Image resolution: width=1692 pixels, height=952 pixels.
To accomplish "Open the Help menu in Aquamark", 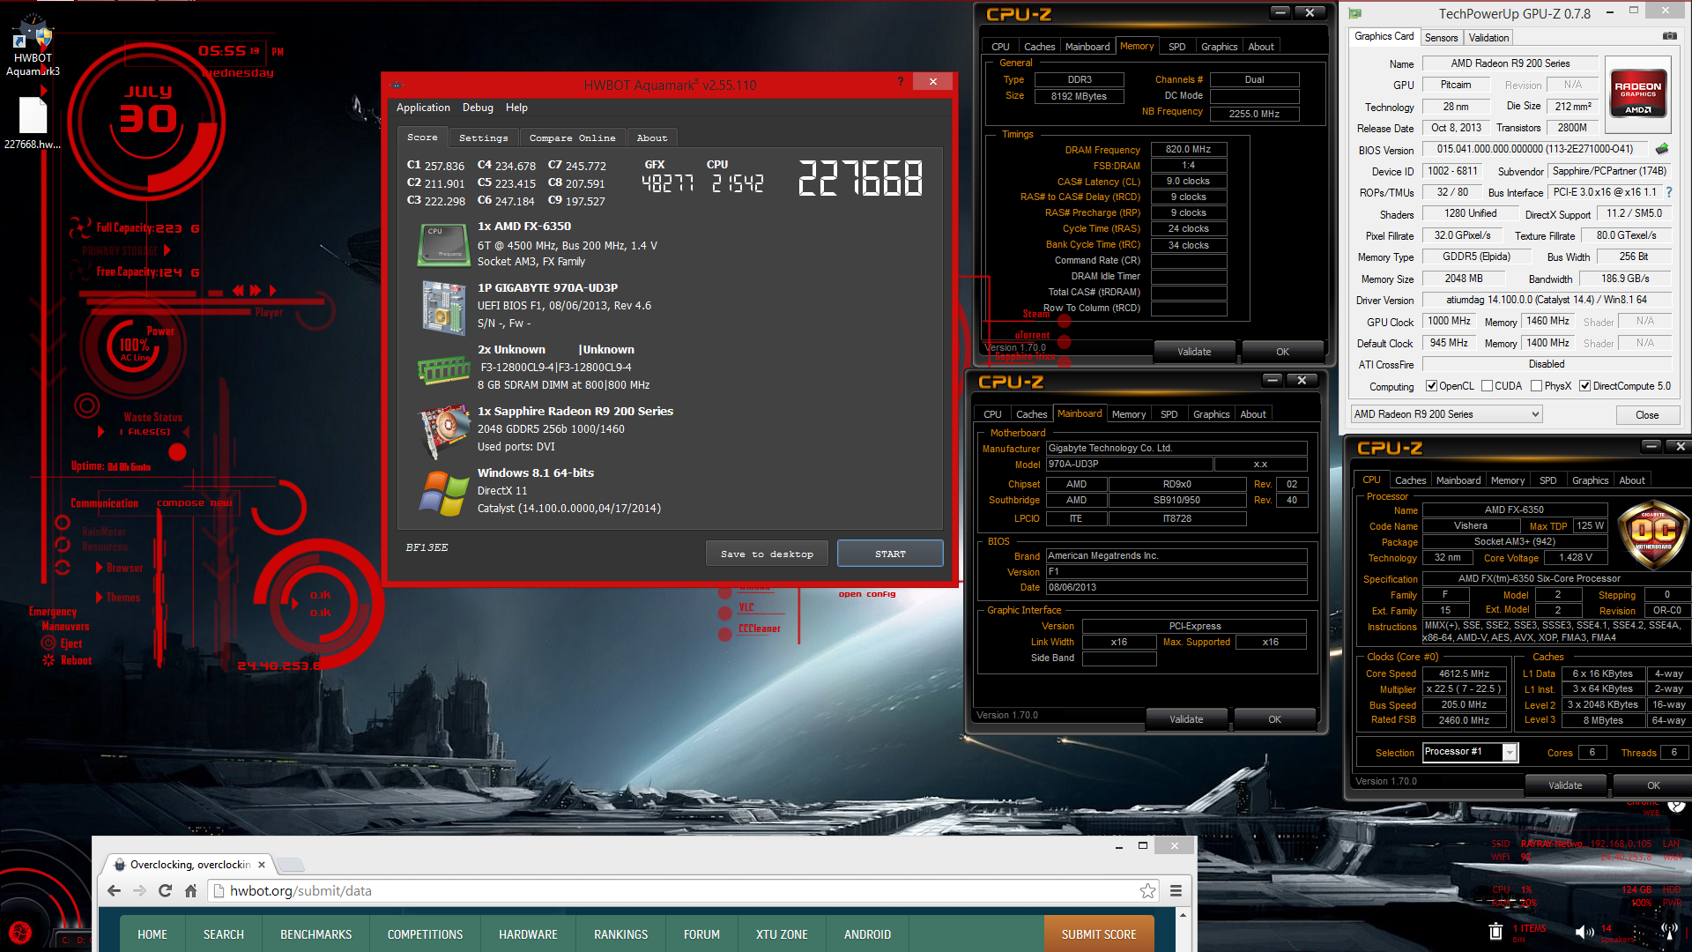I will pos(516,108).
